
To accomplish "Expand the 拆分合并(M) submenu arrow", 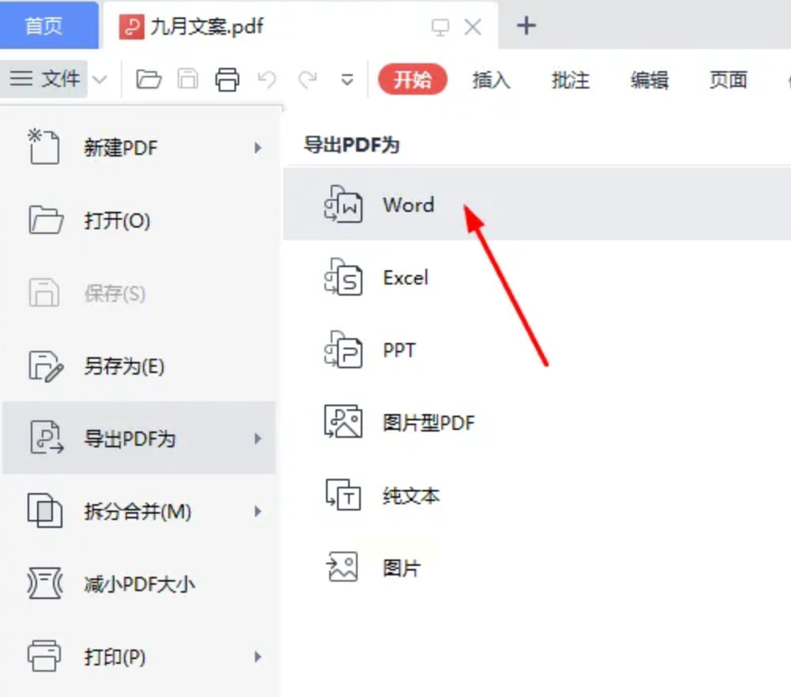I will [x=258, y=511].
